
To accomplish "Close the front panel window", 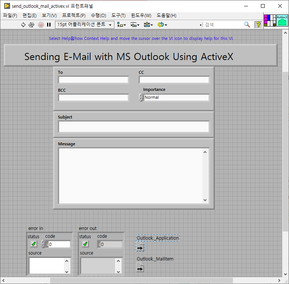I will point(280,6).
